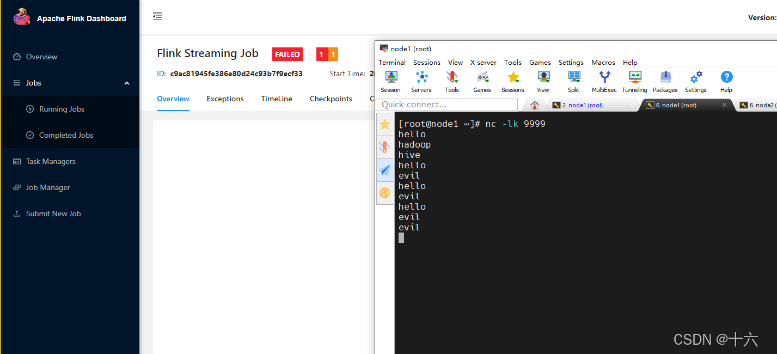Image resolution: width=777 pixels, height=354 pixels.
Task: Select the Overview job tab
Action: [x=173, y=99]
